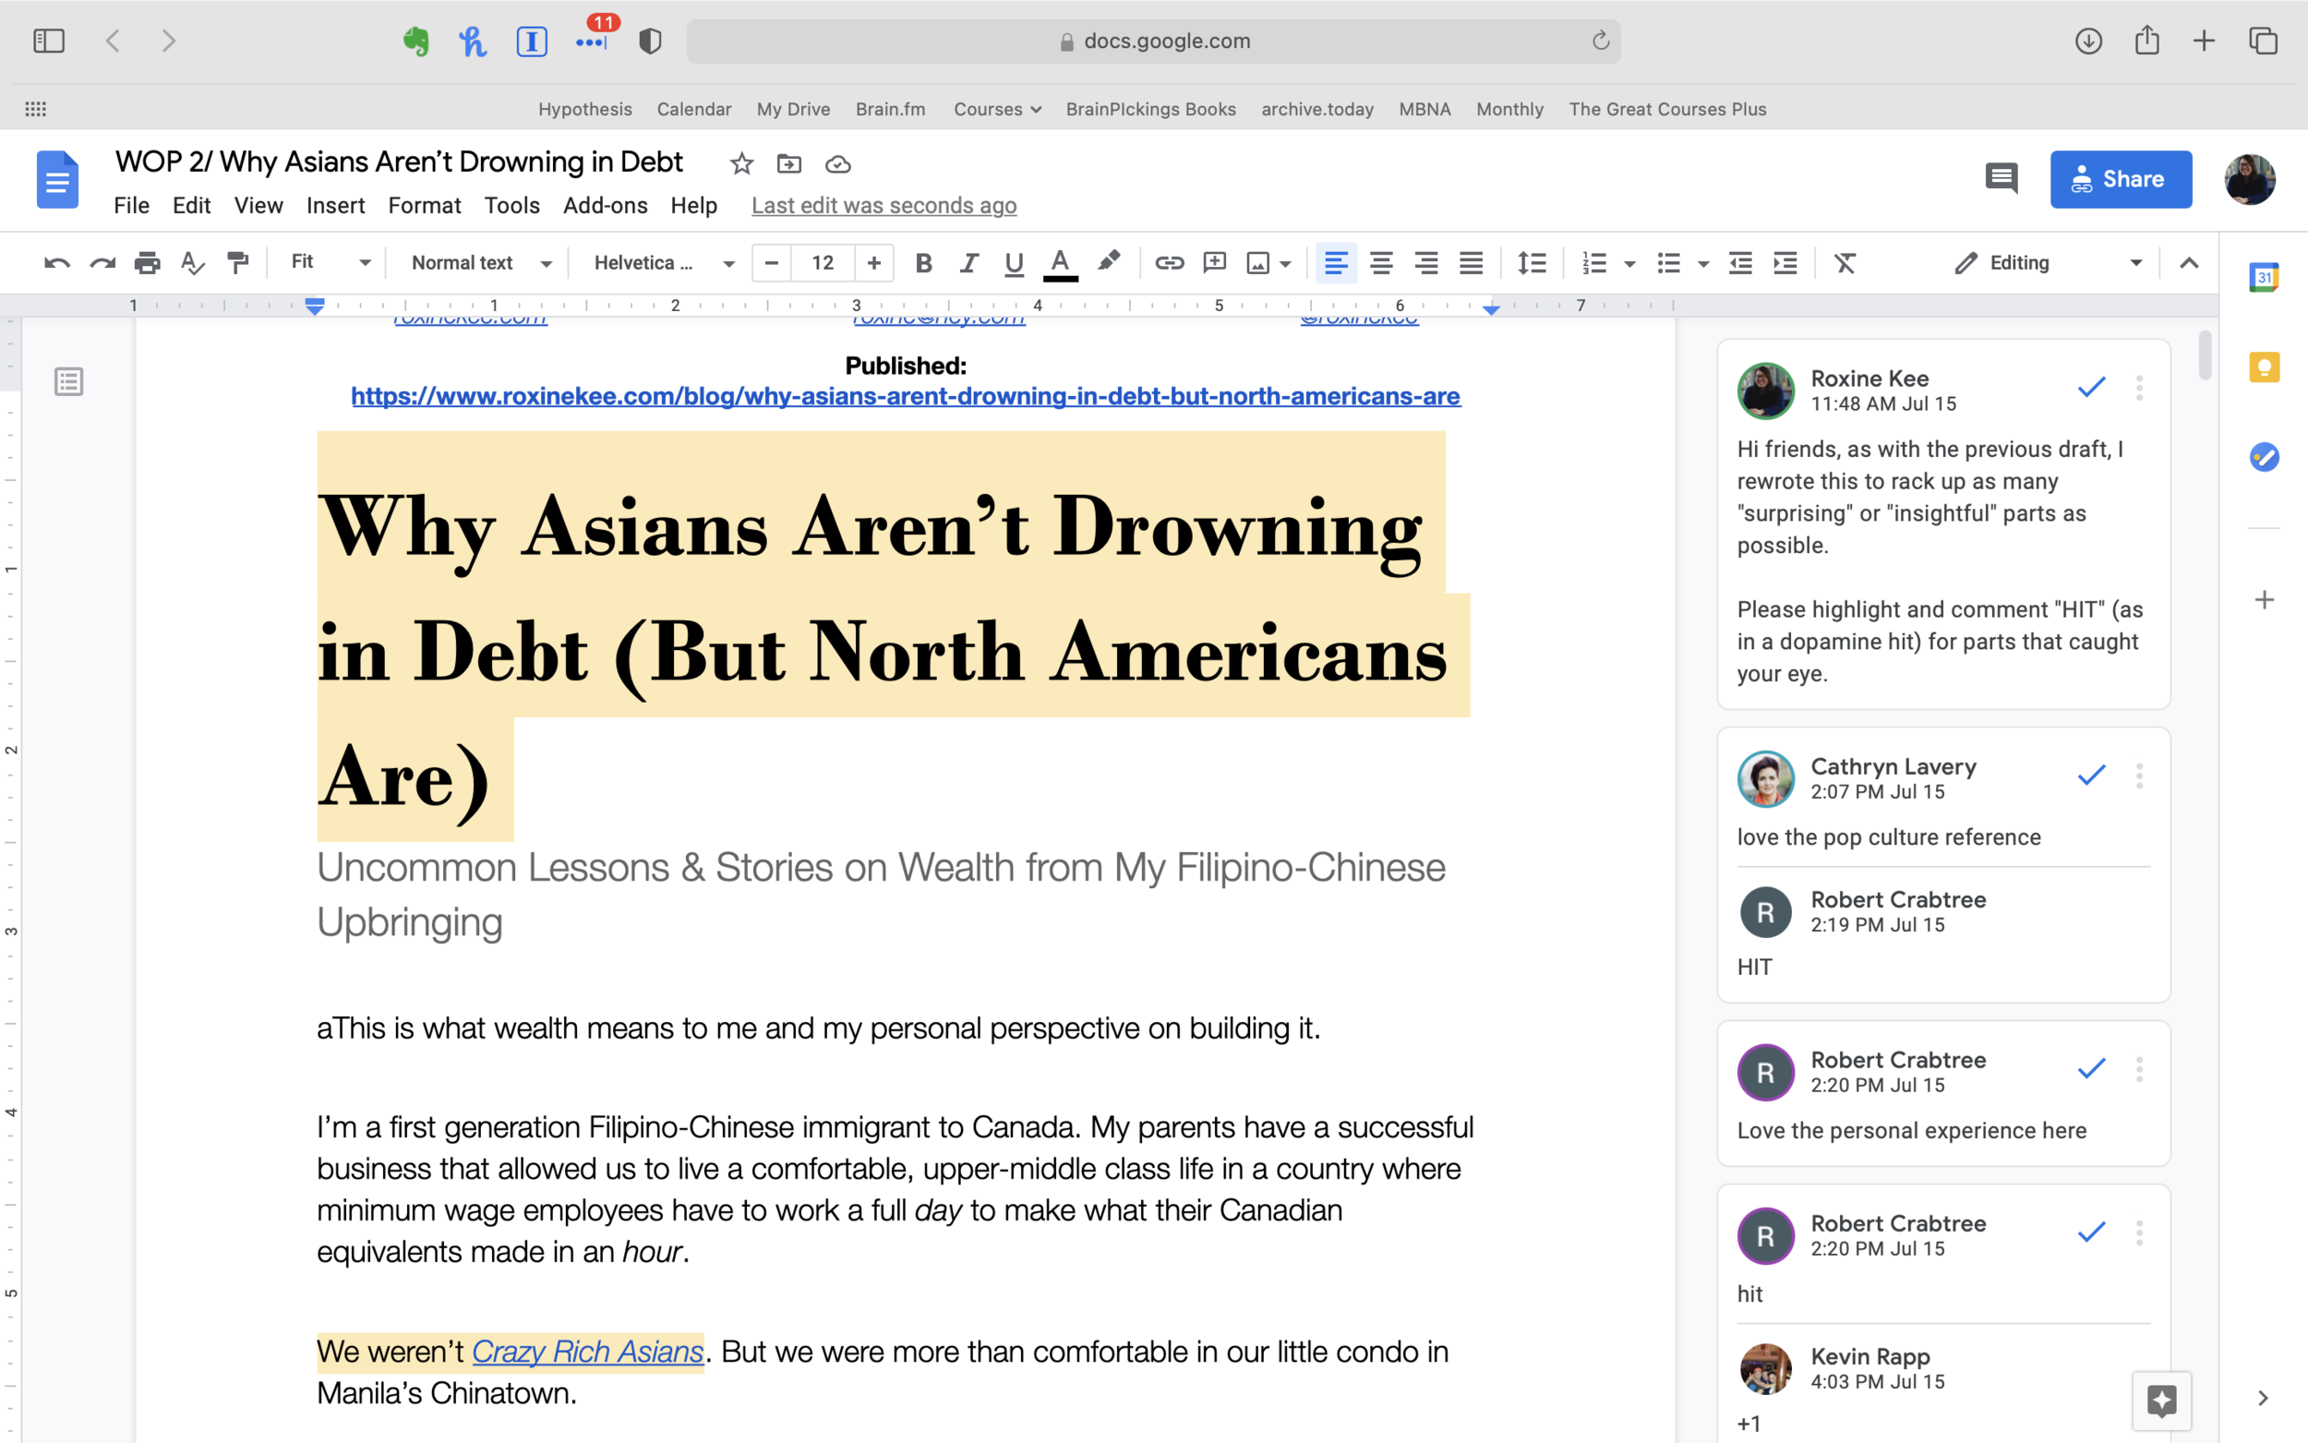Open Google Keep in side panel
Screen dimensions: 2308x1443
click(2263, 367)
